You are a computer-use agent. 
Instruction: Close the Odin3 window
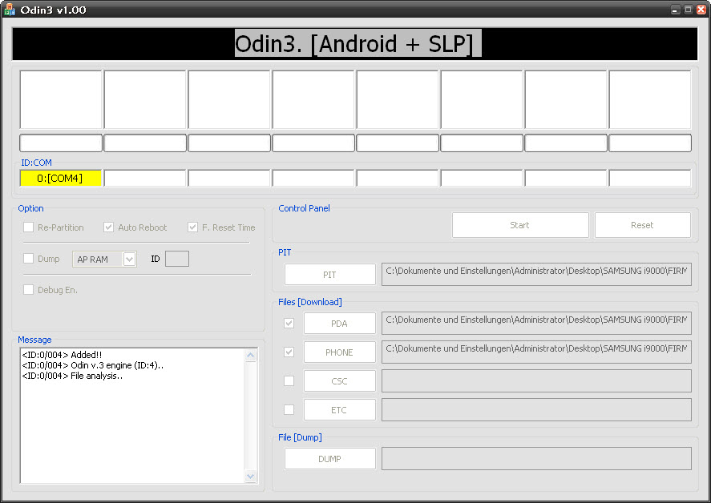701,10
